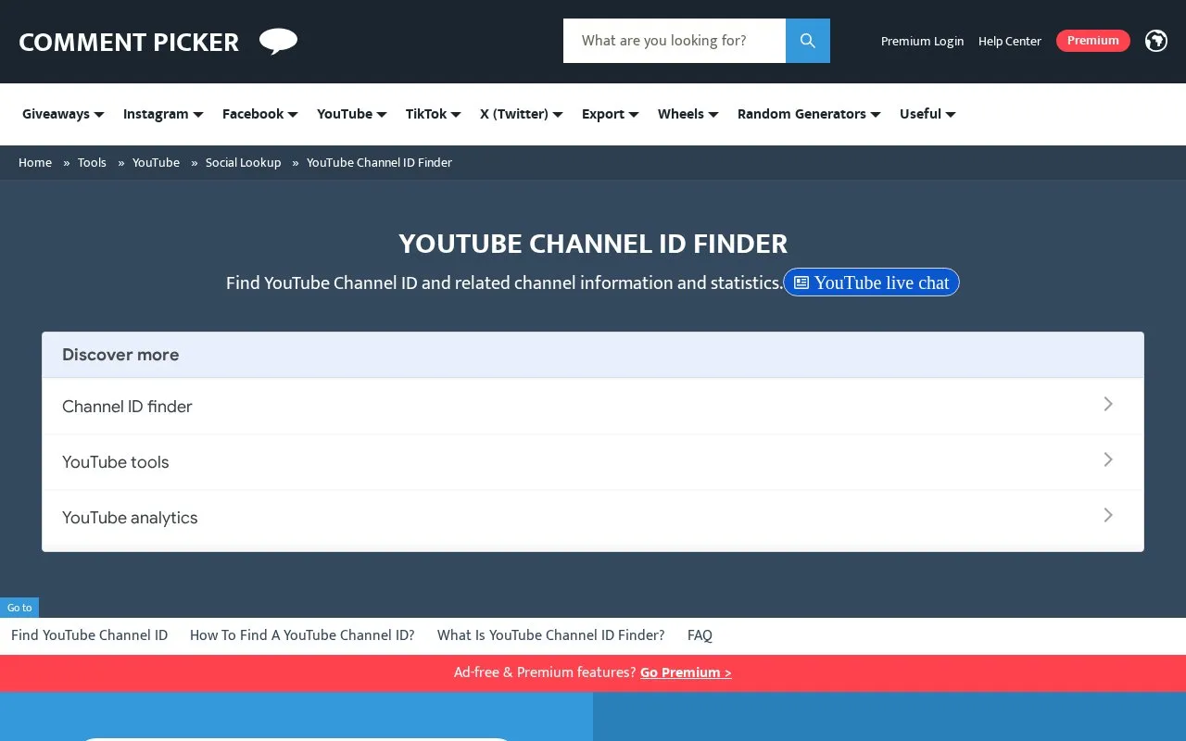Click the arrow beside YouTube tools
Viewport: 1186px width, 741px height.
tap(1108, 459)
